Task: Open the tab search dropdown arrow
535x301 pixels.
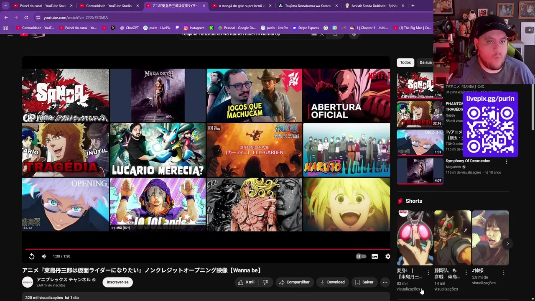Action: click(x=5, y=6)
